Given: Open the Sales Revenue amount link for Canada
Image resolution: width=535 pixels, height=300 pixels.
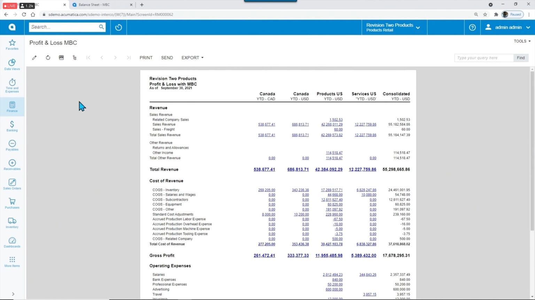Looking at the screenshot, I should 267,124.
